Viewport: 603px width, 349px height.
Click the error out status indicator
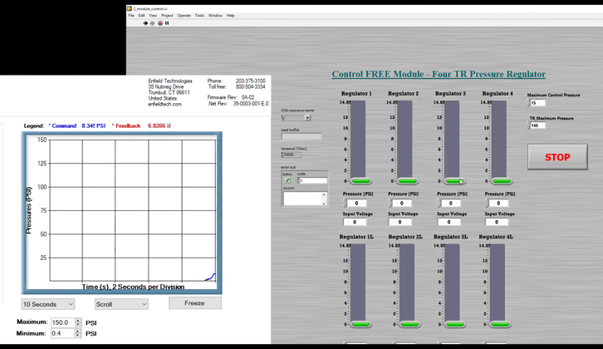pyautogui.click(x=287, y=180)
